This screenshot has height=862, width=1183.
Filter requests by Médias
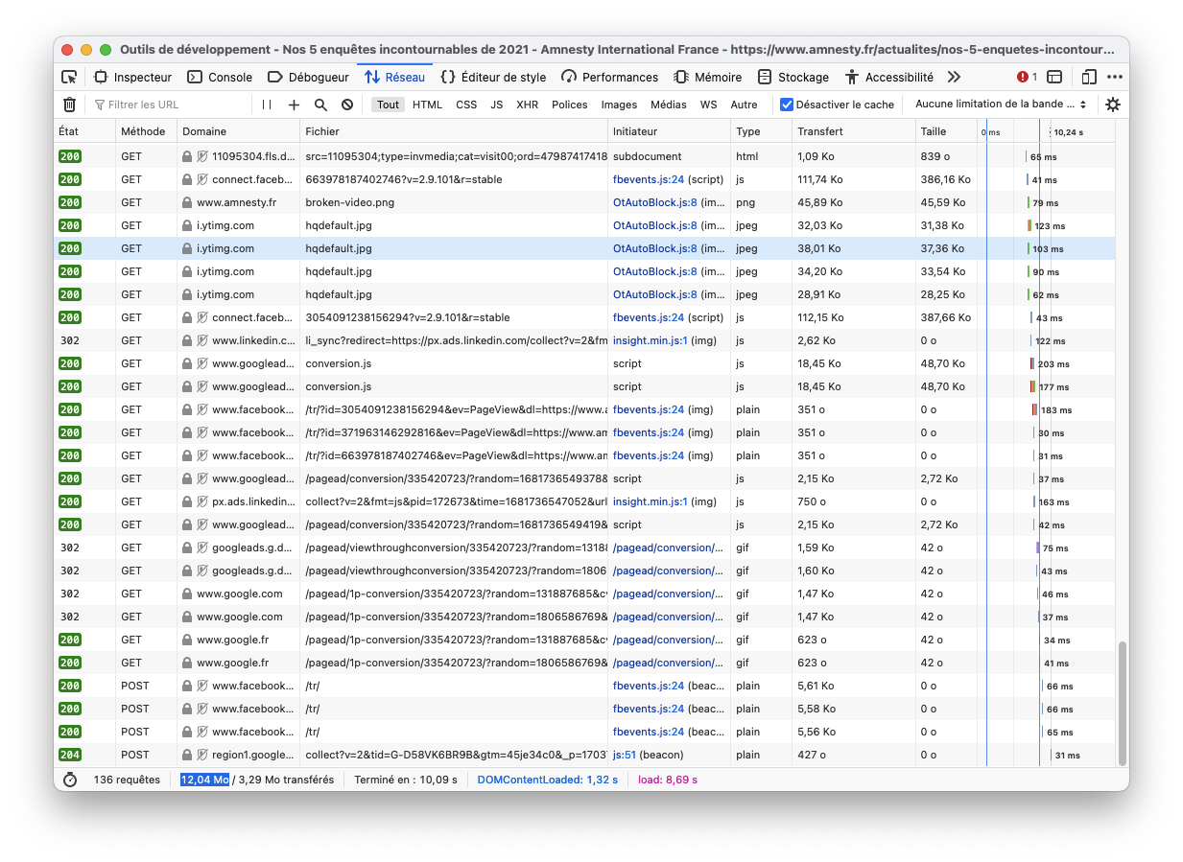coord(668,105)
